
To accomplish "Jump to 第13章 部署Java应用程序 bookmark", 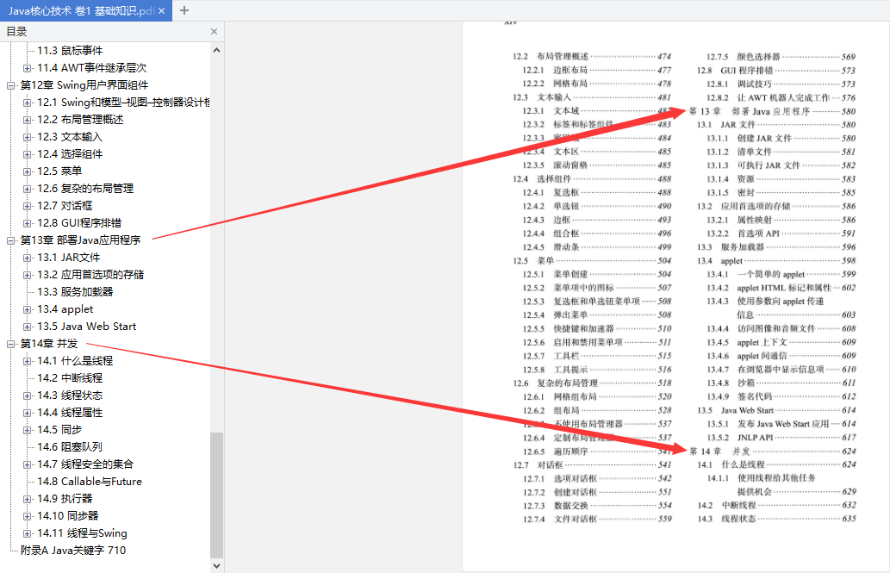I will pos(80,240).
